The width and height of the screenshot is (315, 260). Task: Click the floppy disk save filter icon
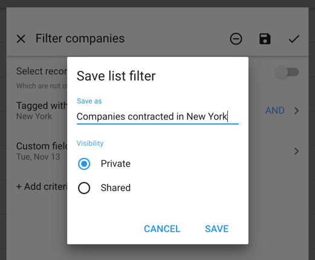265,39
